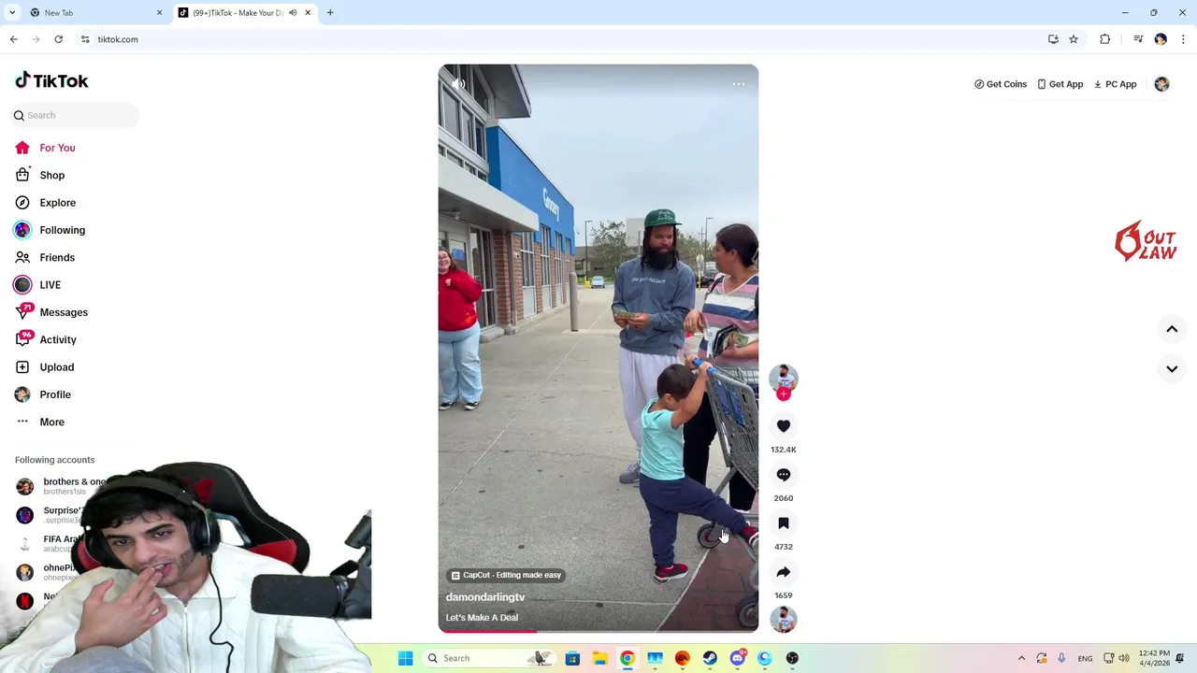Viewport: 1197px width, 673px height.
Task: Click the taskbar Search box
Action: point(488,658)
